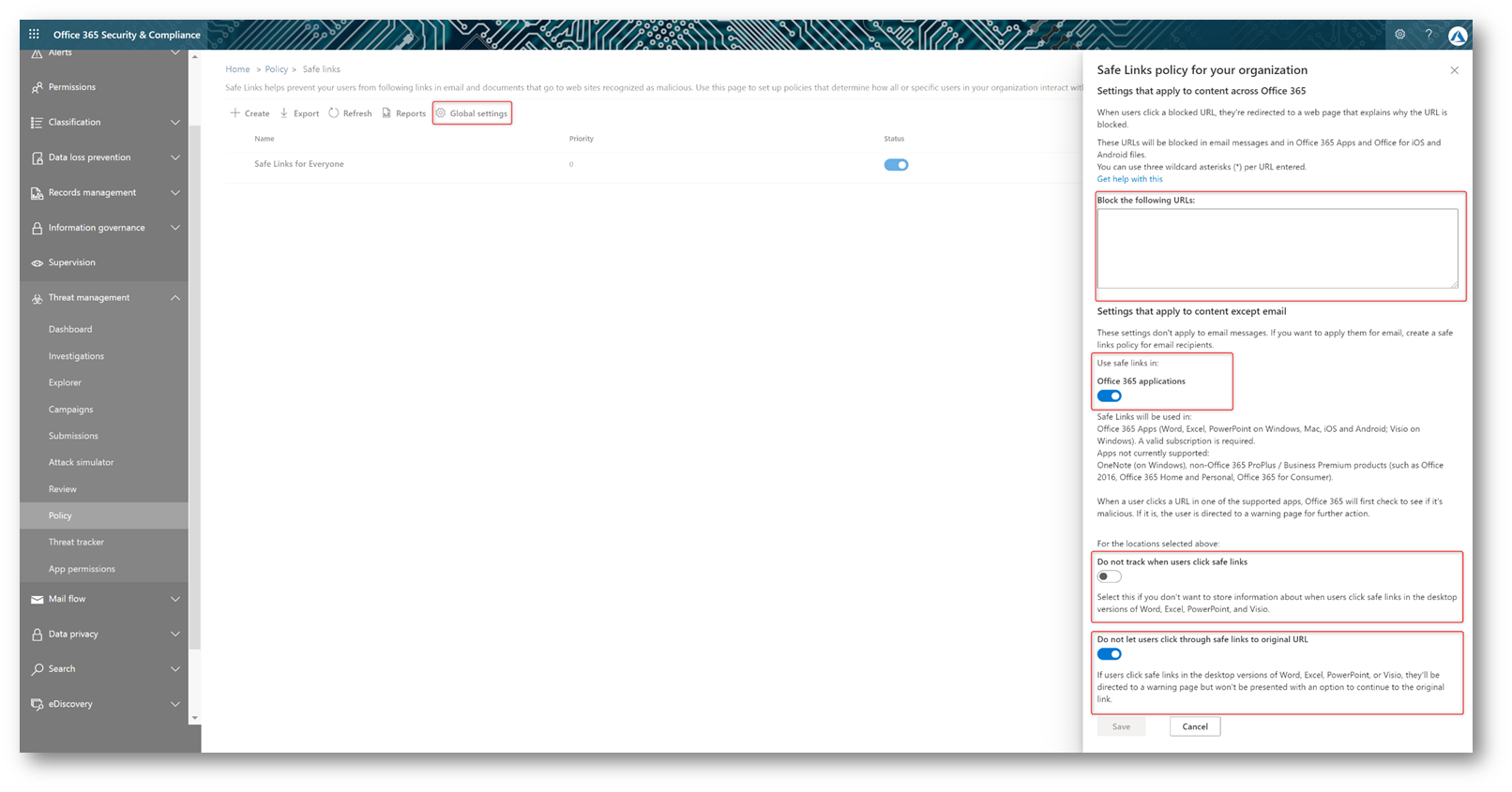The height and width of the screenshot is (792, 1512).
Task: Click the sidebar scroll-up arrow
Action: 195,57
